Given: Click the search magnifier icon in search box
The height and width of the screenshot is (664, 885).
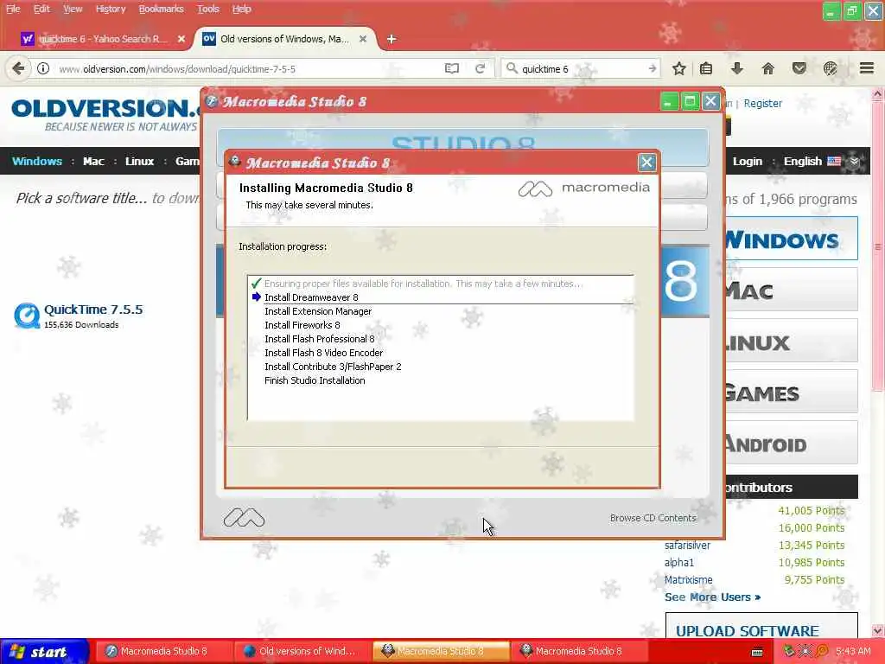Looking at the screenshot, I should pos(512,68).
